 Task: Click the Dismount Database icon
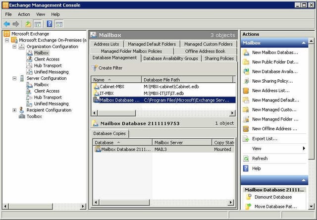[249, 197]
